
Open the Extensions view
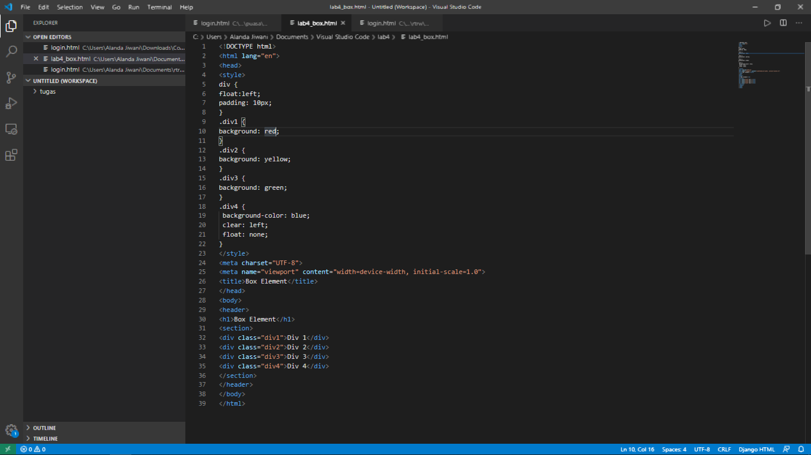(x=11, y=155)
